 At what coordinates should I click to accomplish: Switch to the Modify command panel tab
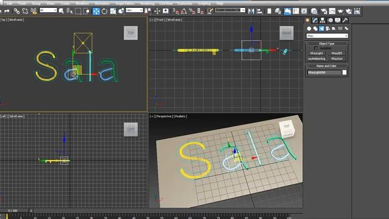[315, 20]
